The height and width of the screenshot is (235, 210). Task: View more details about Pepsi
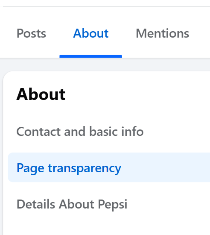[72, 204]
